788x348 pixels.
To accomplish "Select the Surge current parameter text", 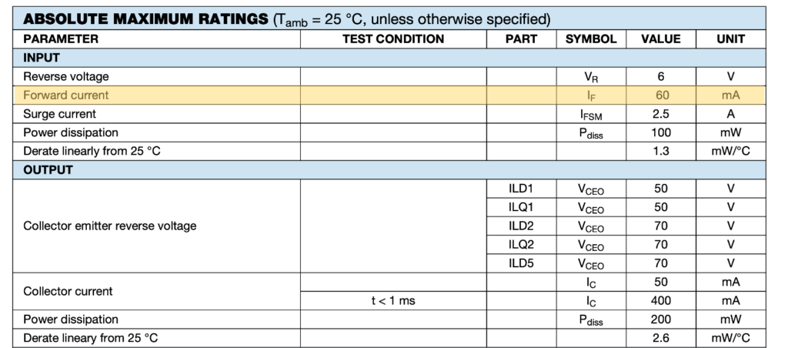I will [x=62, y=114].
